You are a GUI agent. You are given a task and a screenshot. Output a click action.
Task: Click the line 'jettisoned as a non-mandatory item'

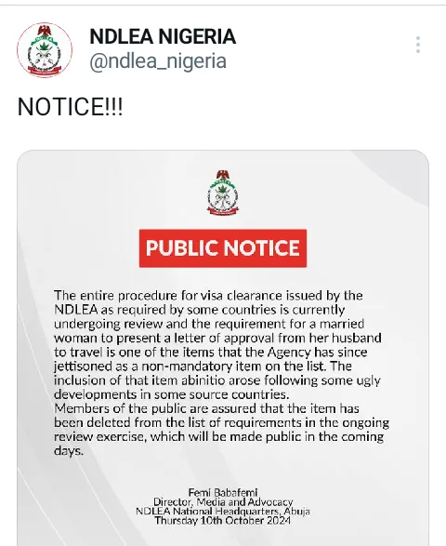point(203,366)
